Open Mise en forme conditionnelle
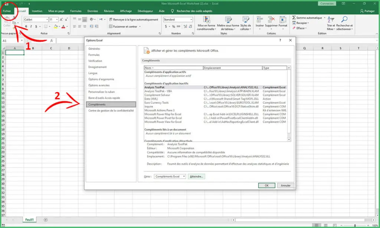 (206, 23)
